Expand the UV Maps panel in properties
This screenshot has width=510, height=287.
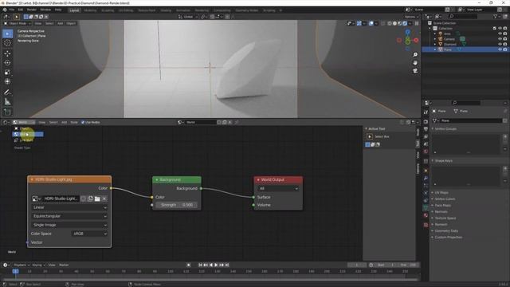click(441, 193)
